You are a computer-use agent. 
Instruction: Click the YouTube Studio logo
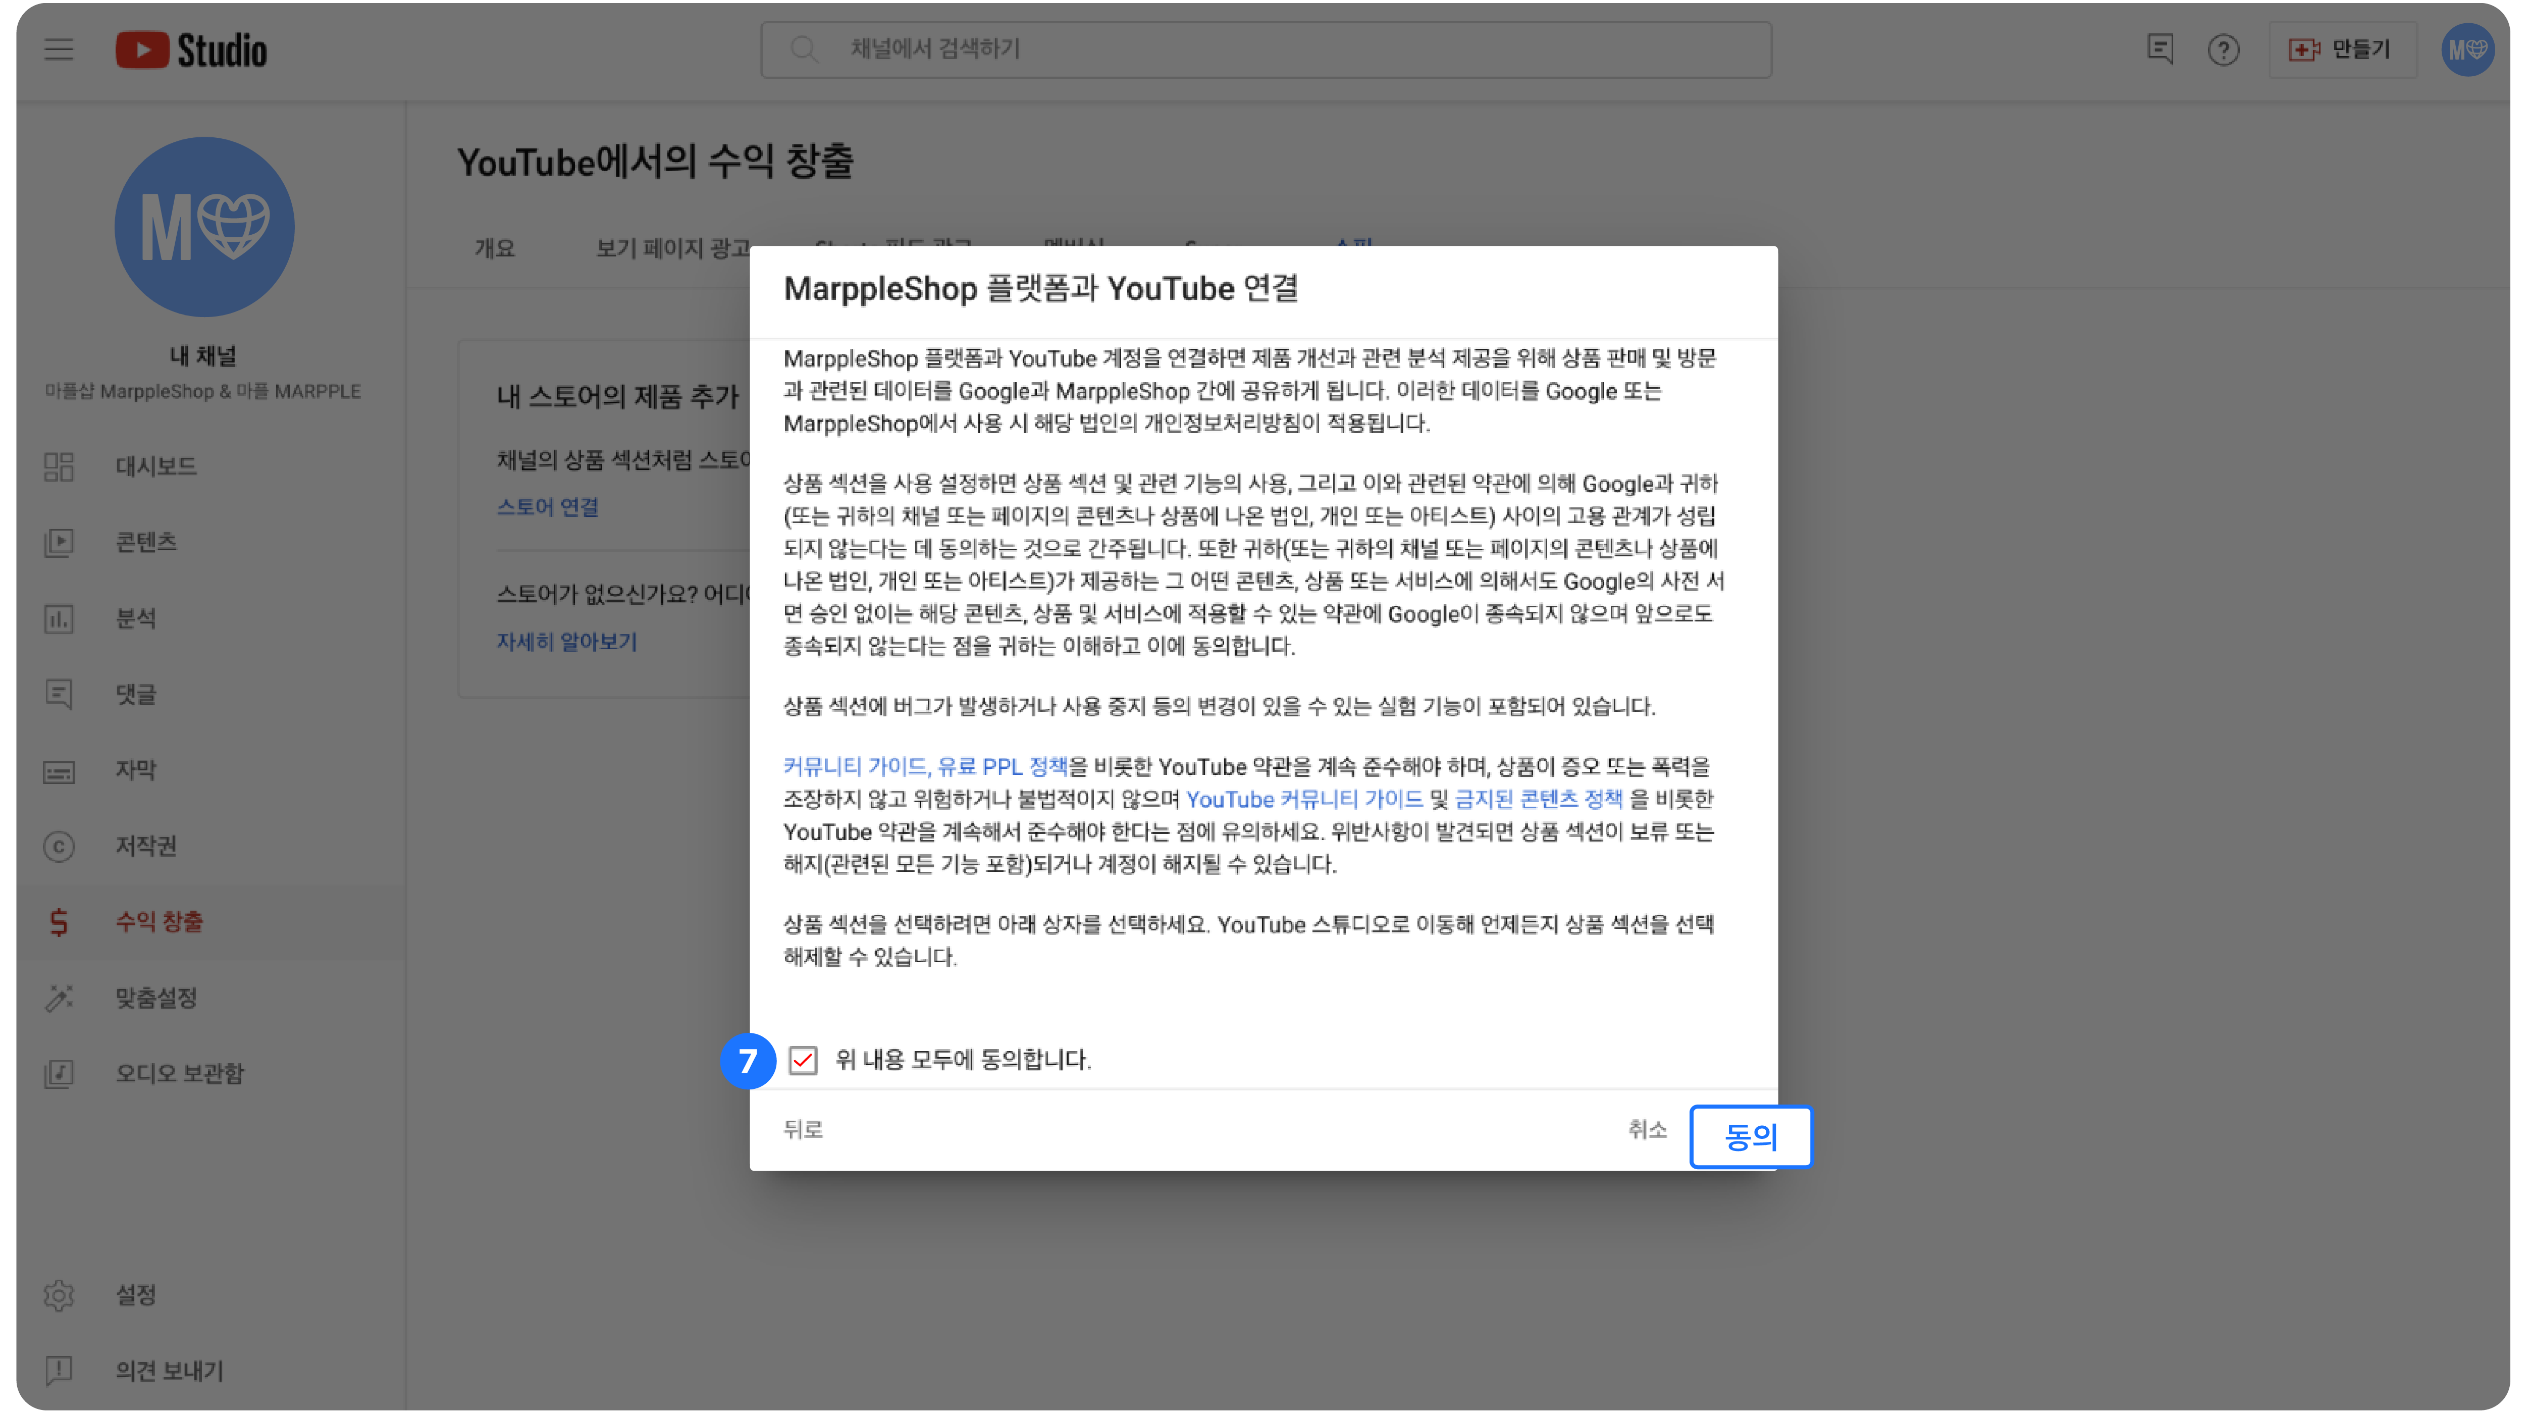click(191, 50)
